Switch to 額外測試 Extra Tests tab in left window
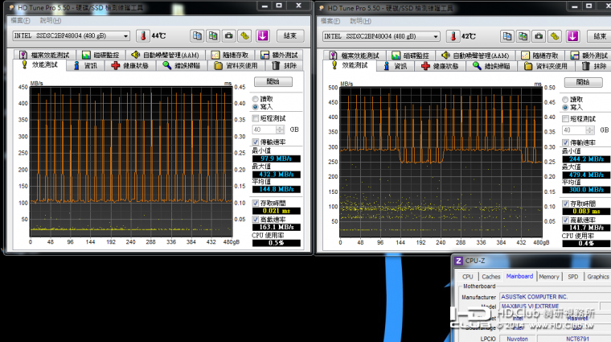The width and height of the screenshot is (611, 342). coord(279,55)
